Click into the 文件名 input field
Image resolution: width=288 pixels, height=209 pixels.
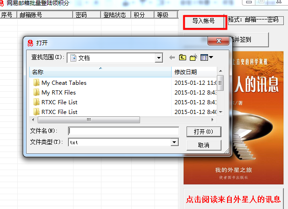(x=123, y=131)
